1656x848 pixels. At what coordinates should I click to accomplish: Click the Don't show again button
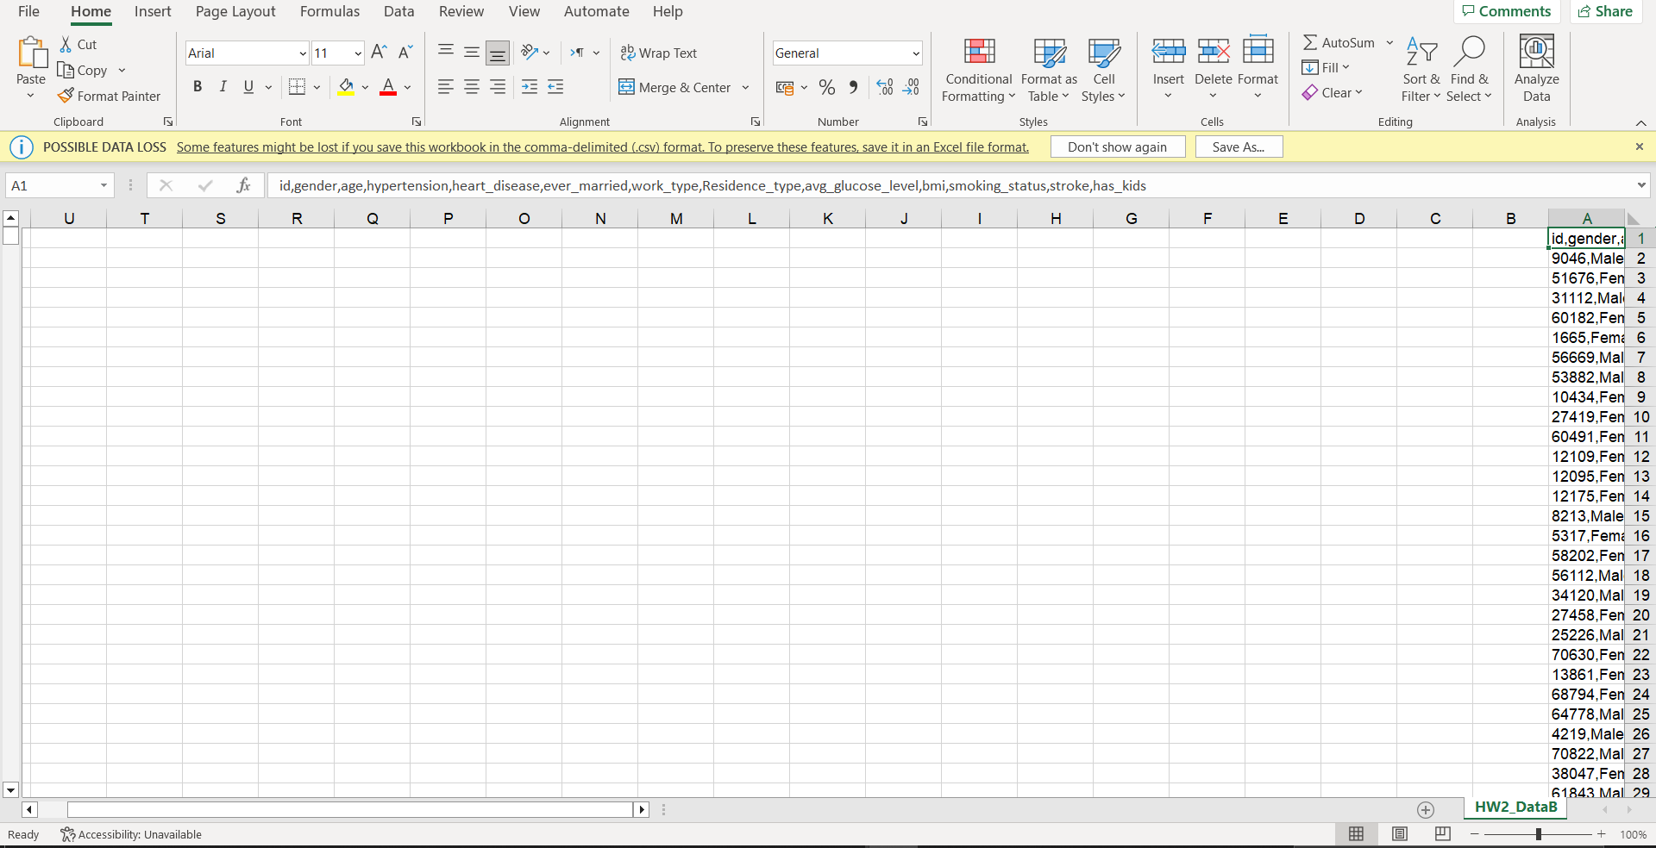(1117, 147)
